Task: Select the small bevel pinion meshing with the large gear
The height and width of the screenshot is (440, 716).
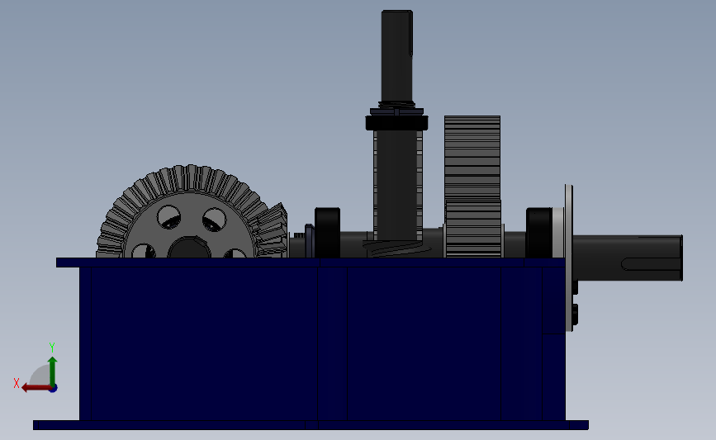Action: (273, 230)
